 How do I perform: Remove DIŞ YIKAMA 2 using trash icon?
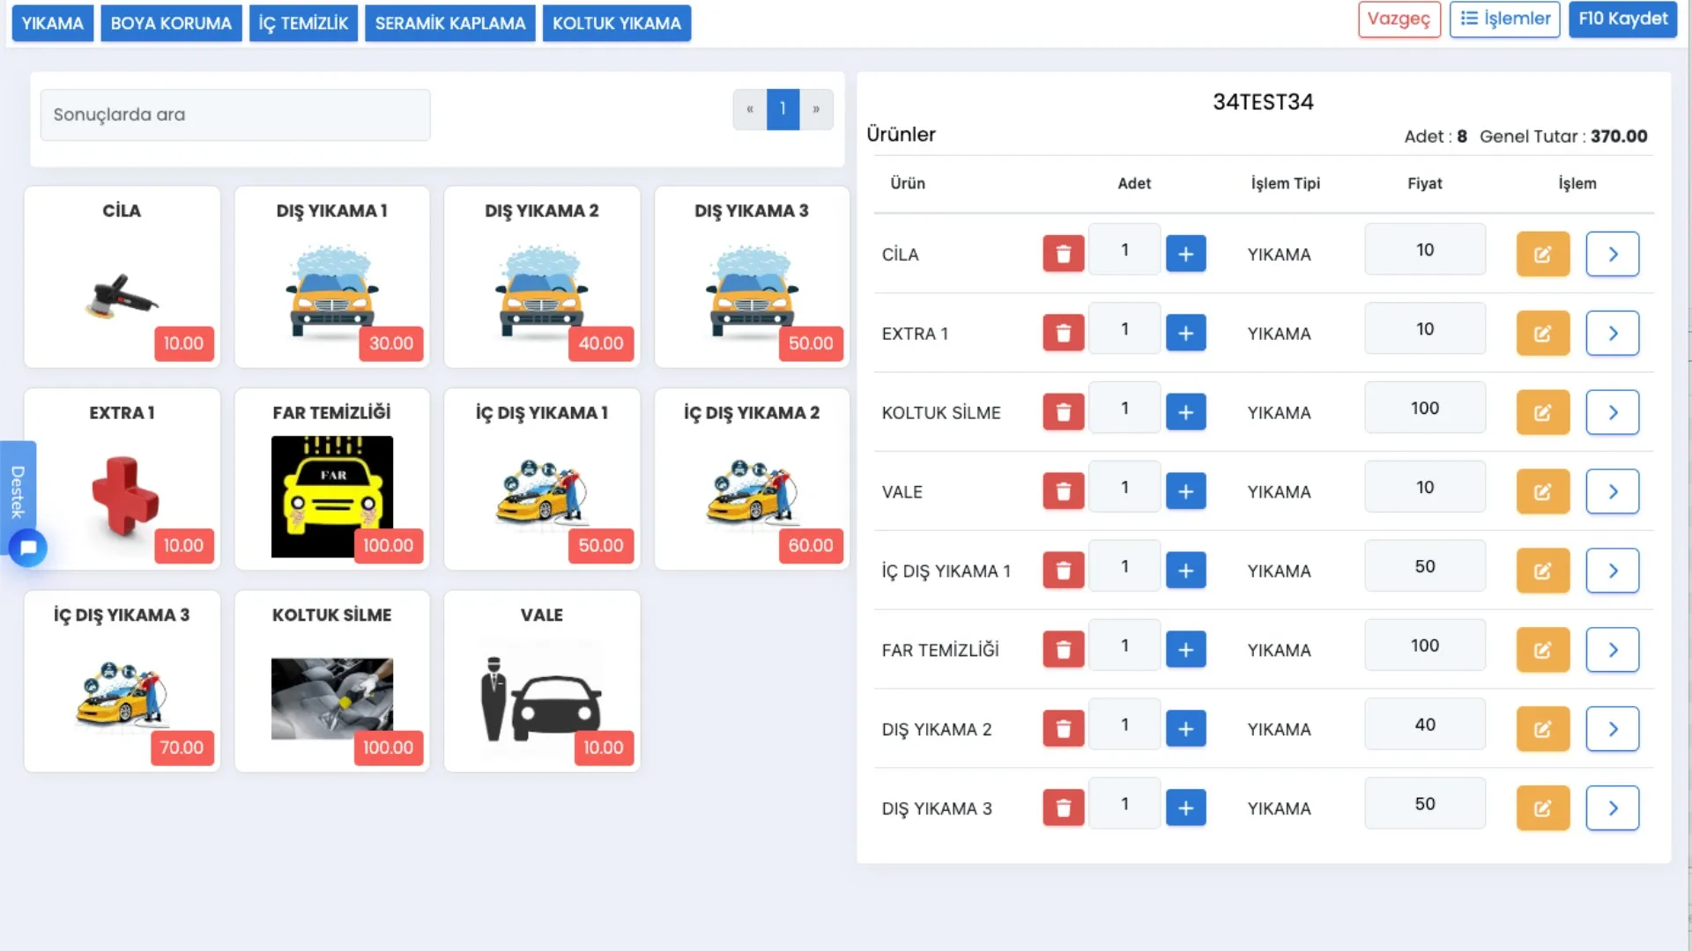click(1064, 728)
